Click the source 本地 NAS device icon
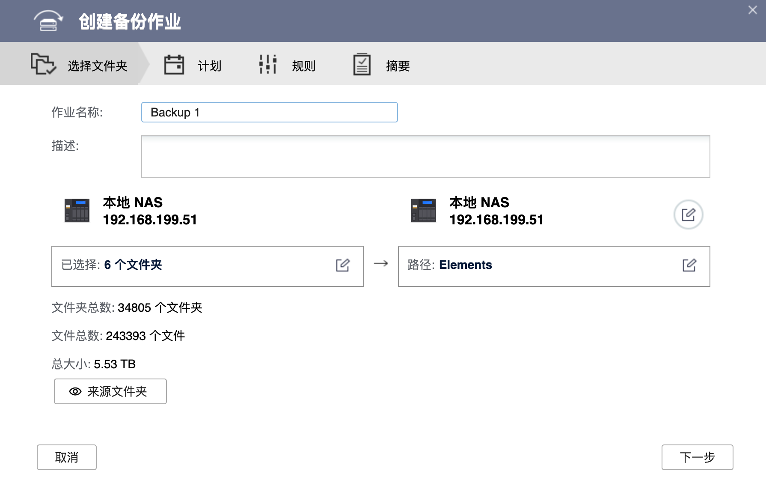766x483 pixels. pyautogui.click(x=77, y=210)
